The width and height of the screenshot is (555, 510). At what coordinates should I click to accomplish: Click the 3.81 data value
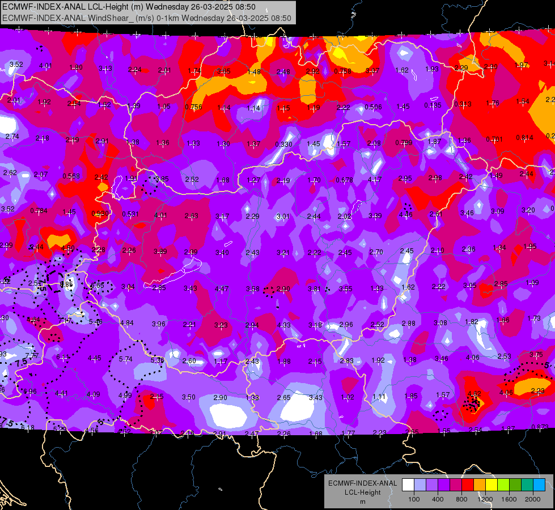coord(314,289)
